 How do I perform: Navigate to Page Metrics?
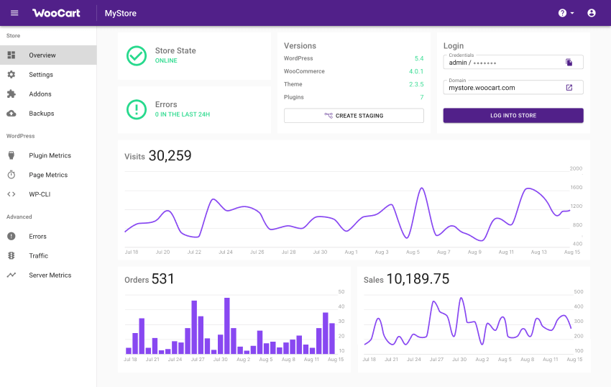click(x=48, y=175)
